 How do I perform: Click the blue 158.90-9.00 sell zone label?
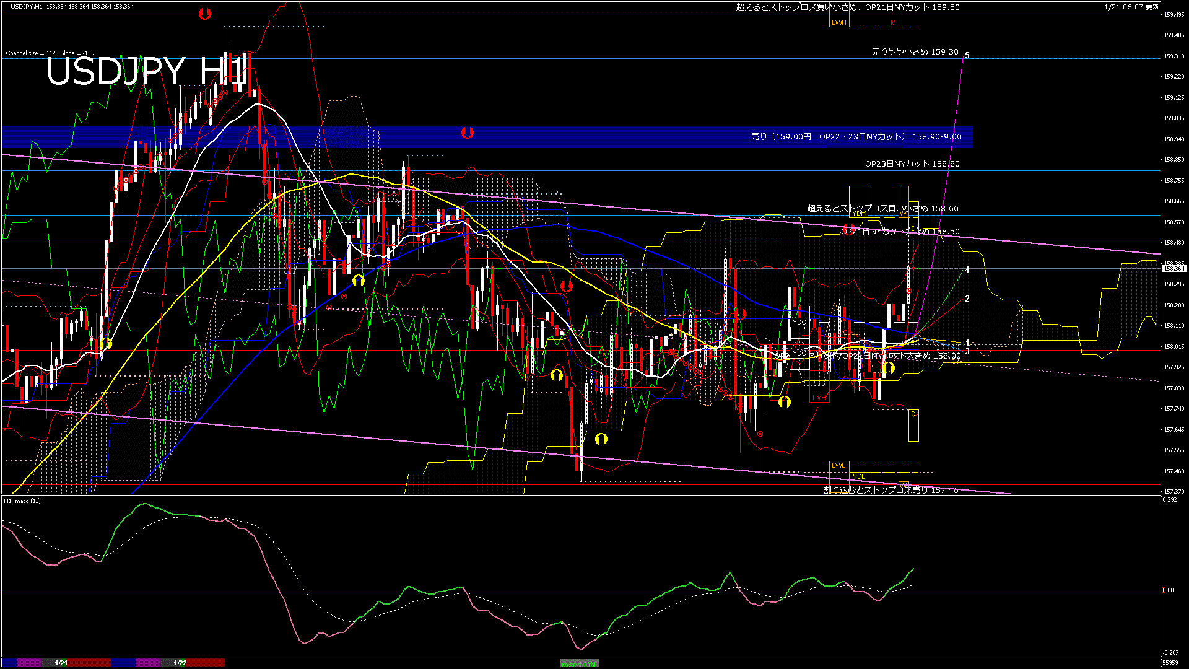click(856, 137)
